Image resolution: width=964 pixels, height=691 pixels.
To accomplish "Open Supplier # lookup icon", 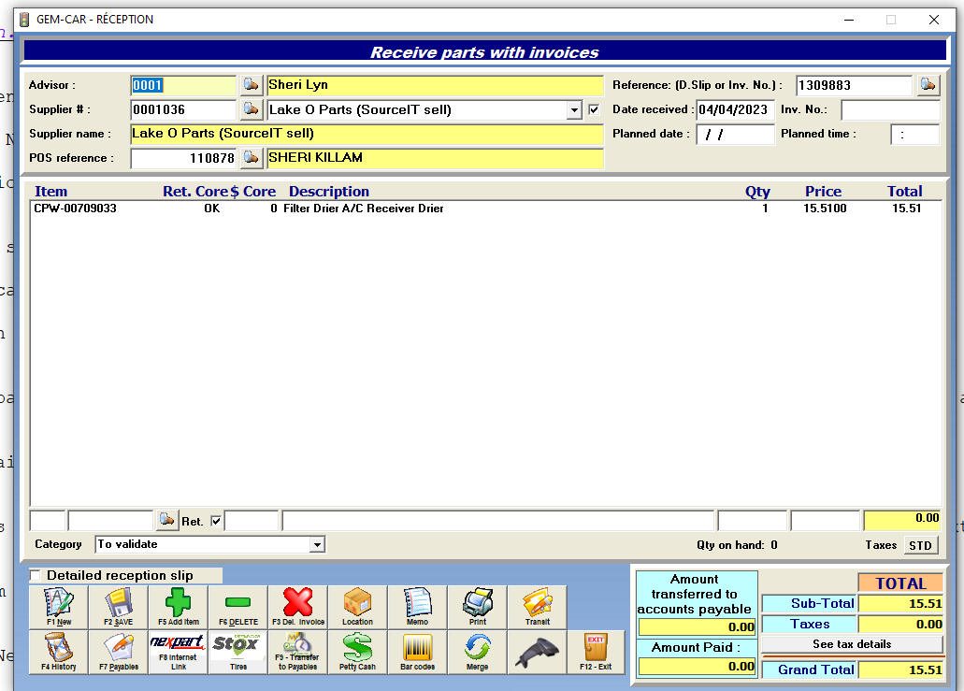I will [x=251, y=109].
